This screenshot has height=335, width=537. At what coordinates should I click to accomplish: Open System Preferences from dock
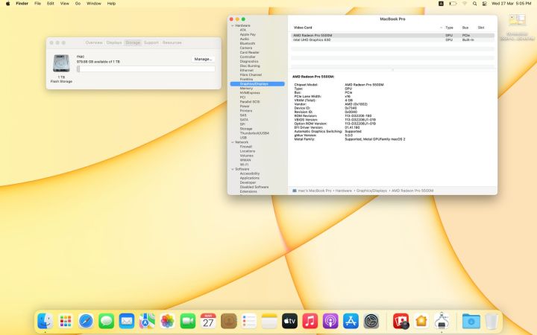tap(371, 321)
